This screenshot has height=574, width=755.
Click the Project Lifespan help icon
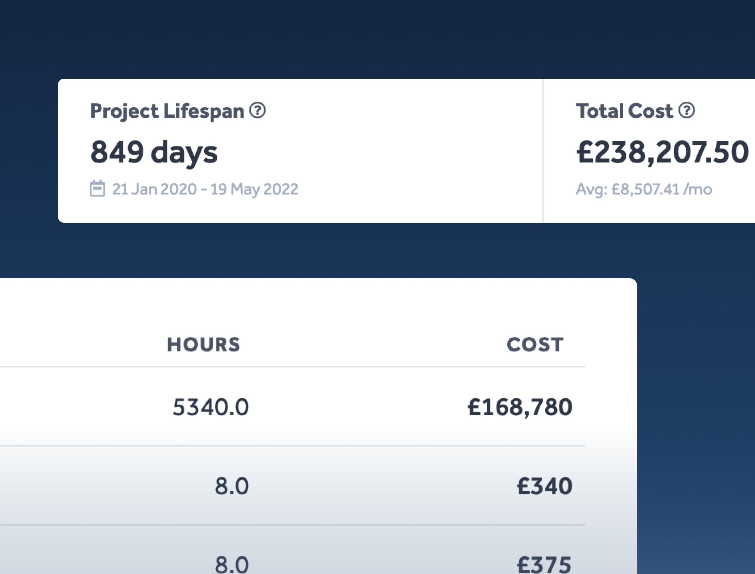(x=257, y=111)
